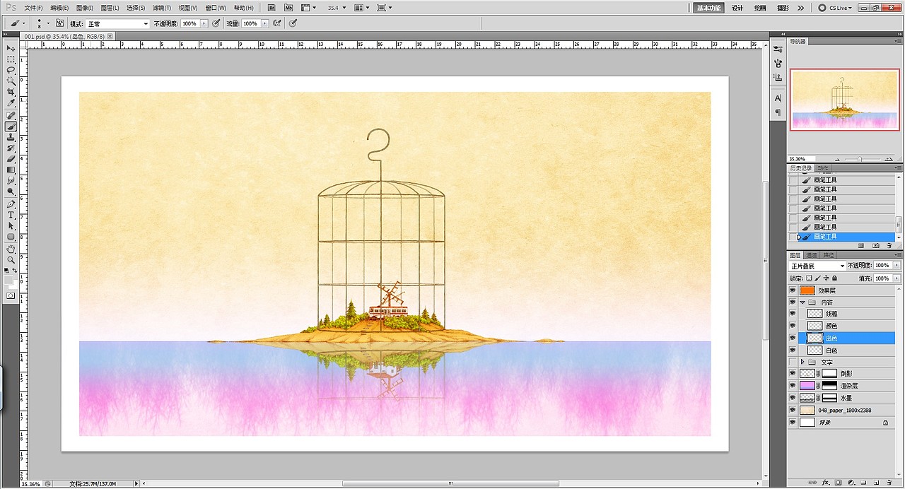905x489 pixels.
Task: Select the Rectangular Marquee tool
Action: tap(11, 59)
